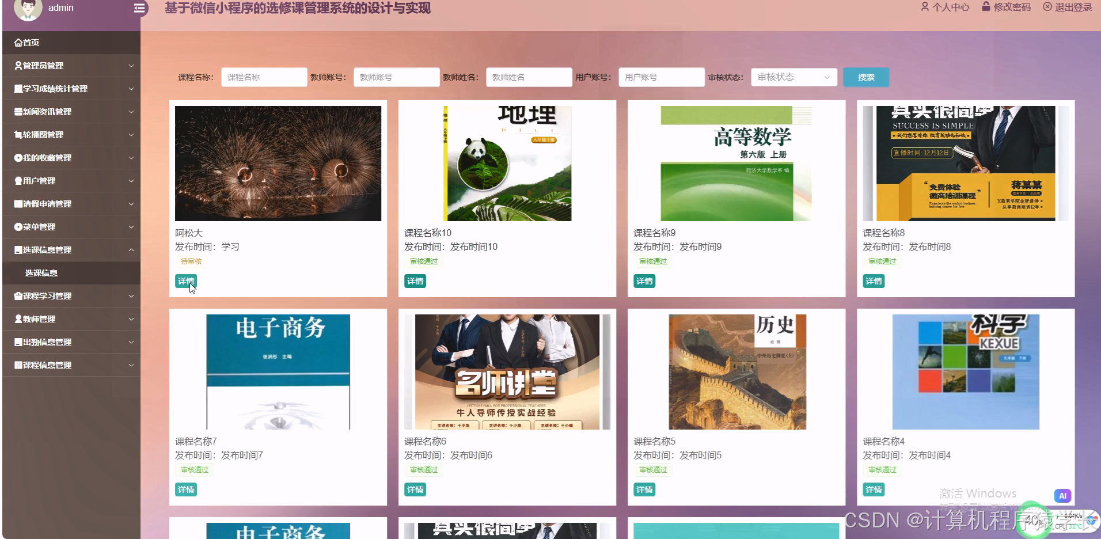Open the 审核状态 dropdown
This screenshot has width=1101, height=539.
click(x=794, y=77)
